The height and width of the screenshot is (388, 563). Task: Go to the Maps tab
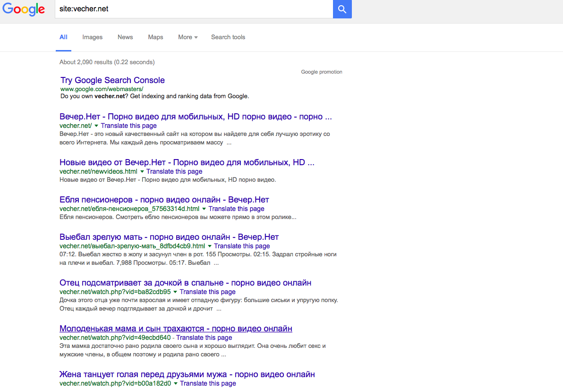155,37
